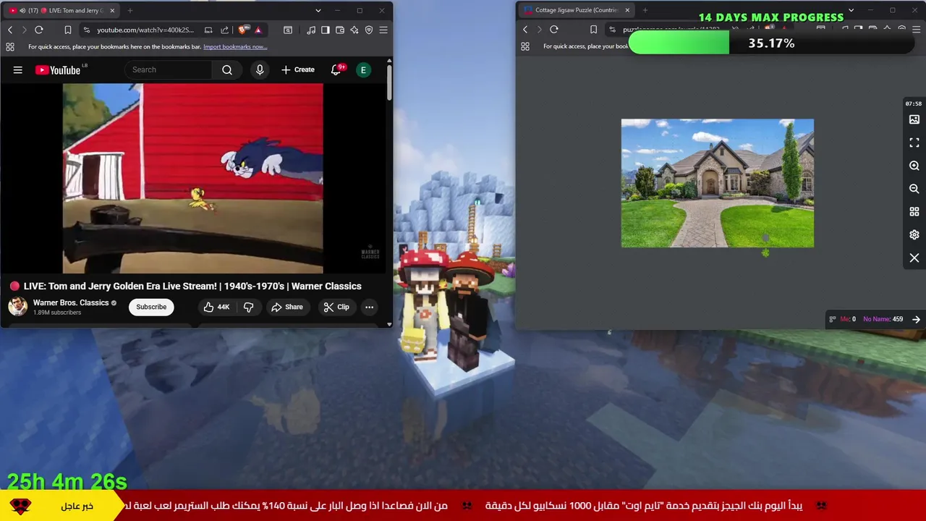Screen dimensions: 926x521
Task: Open the YouTube Create button
Action: [x=298, y=70]
